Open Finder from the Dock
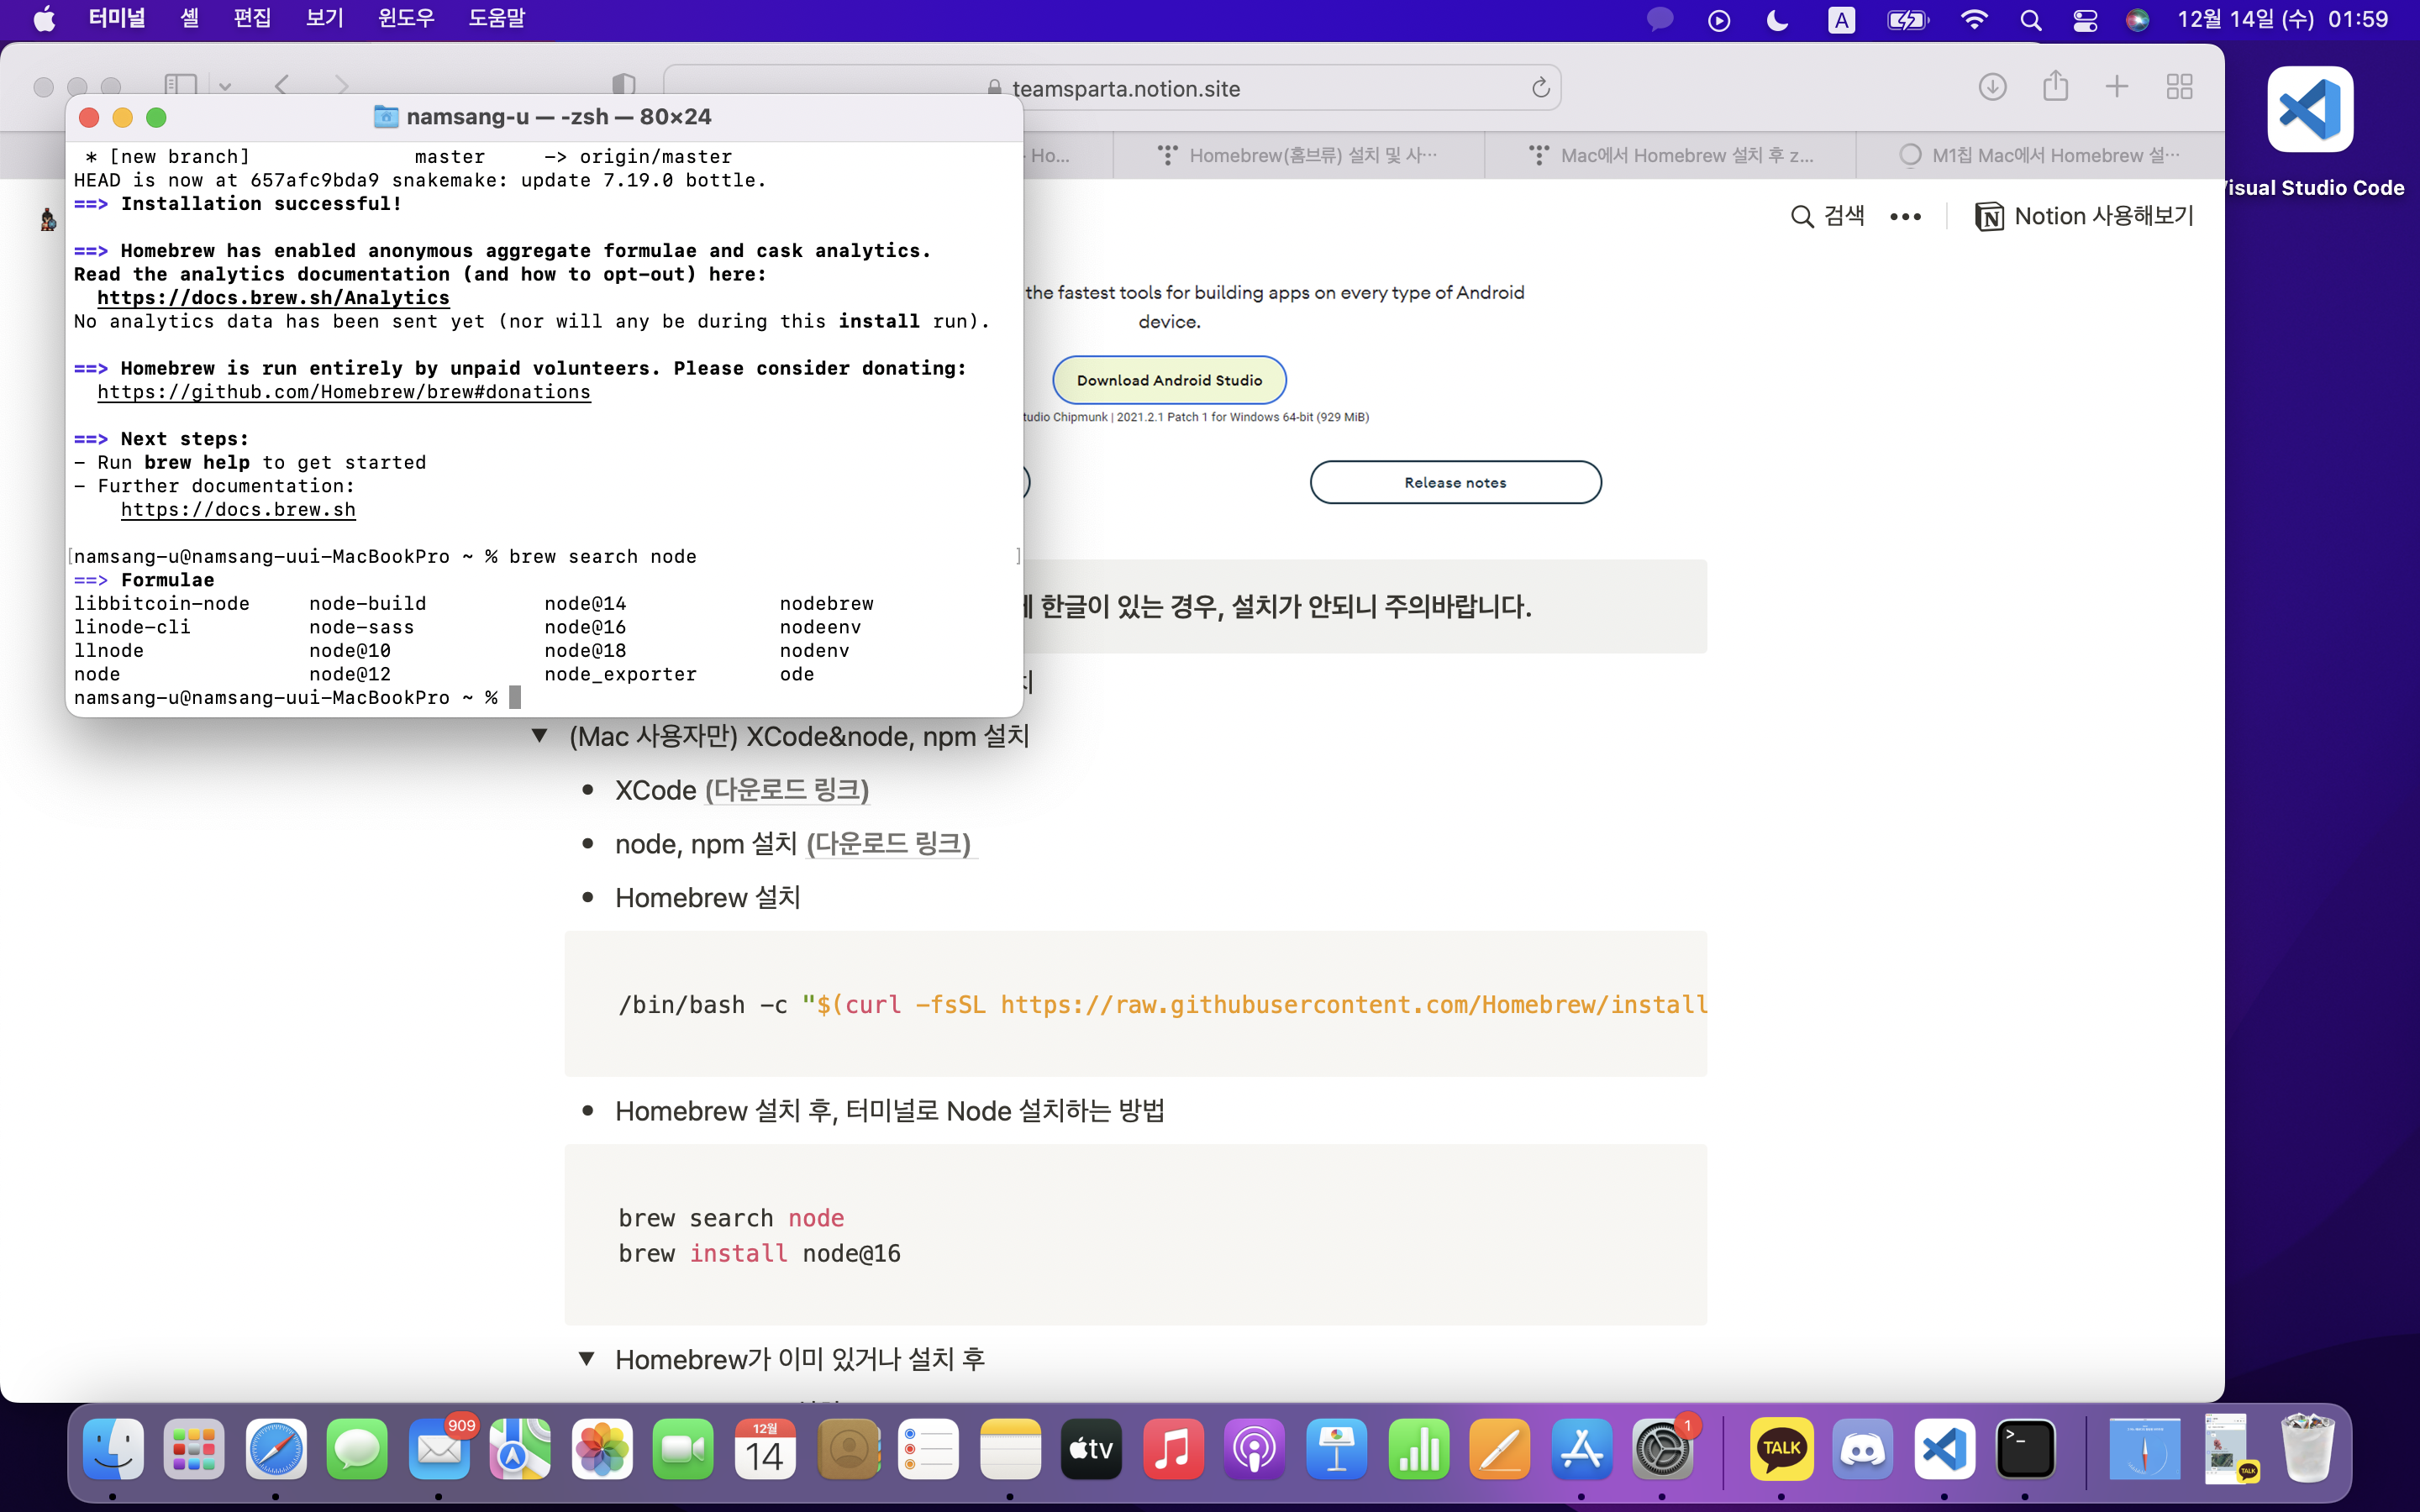This screenshot has height=1512, width=2420. tap(113, 1448)
